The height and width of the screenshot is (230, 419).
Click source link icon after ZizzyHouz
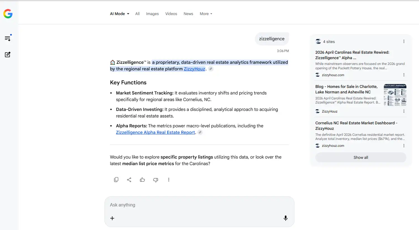click(211, 69)
